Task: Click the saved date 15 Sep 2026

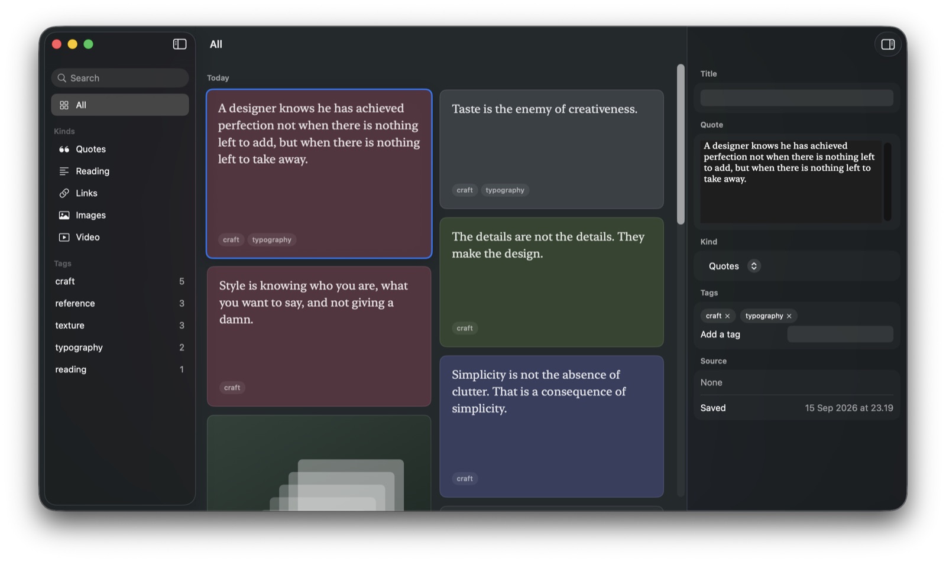Action: pyautogui.click(x=848, y=408)
